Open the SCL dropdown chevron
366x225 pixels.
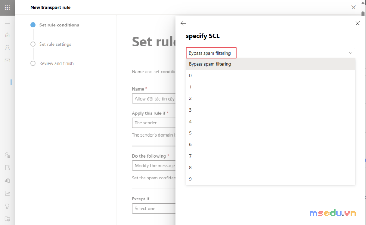[x=350, y=53]
